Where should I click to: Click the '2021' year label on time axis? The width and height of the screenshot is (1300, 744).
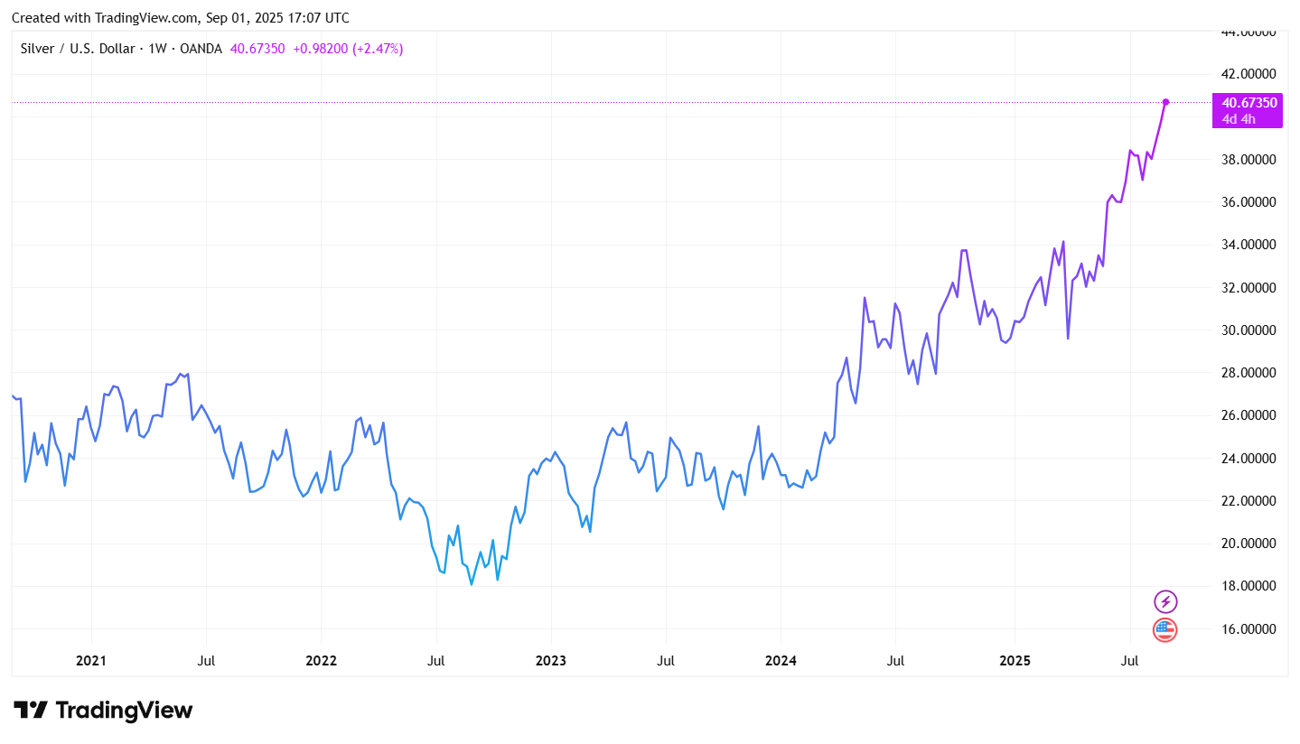point(91,661)
